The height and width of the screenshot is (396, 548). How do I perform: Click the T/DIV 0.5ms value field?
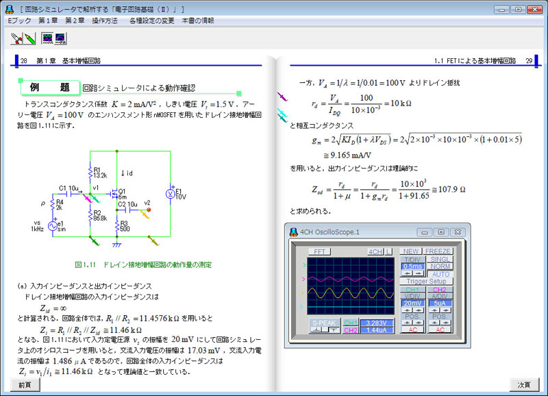[x=413, y=267]
